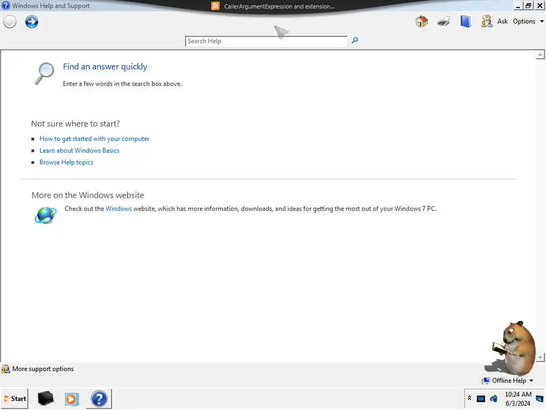The height and width of the screenshot is (410, 546).
Task: Open 'Browse Help topics' link
Action: click(x=66, y=162)
